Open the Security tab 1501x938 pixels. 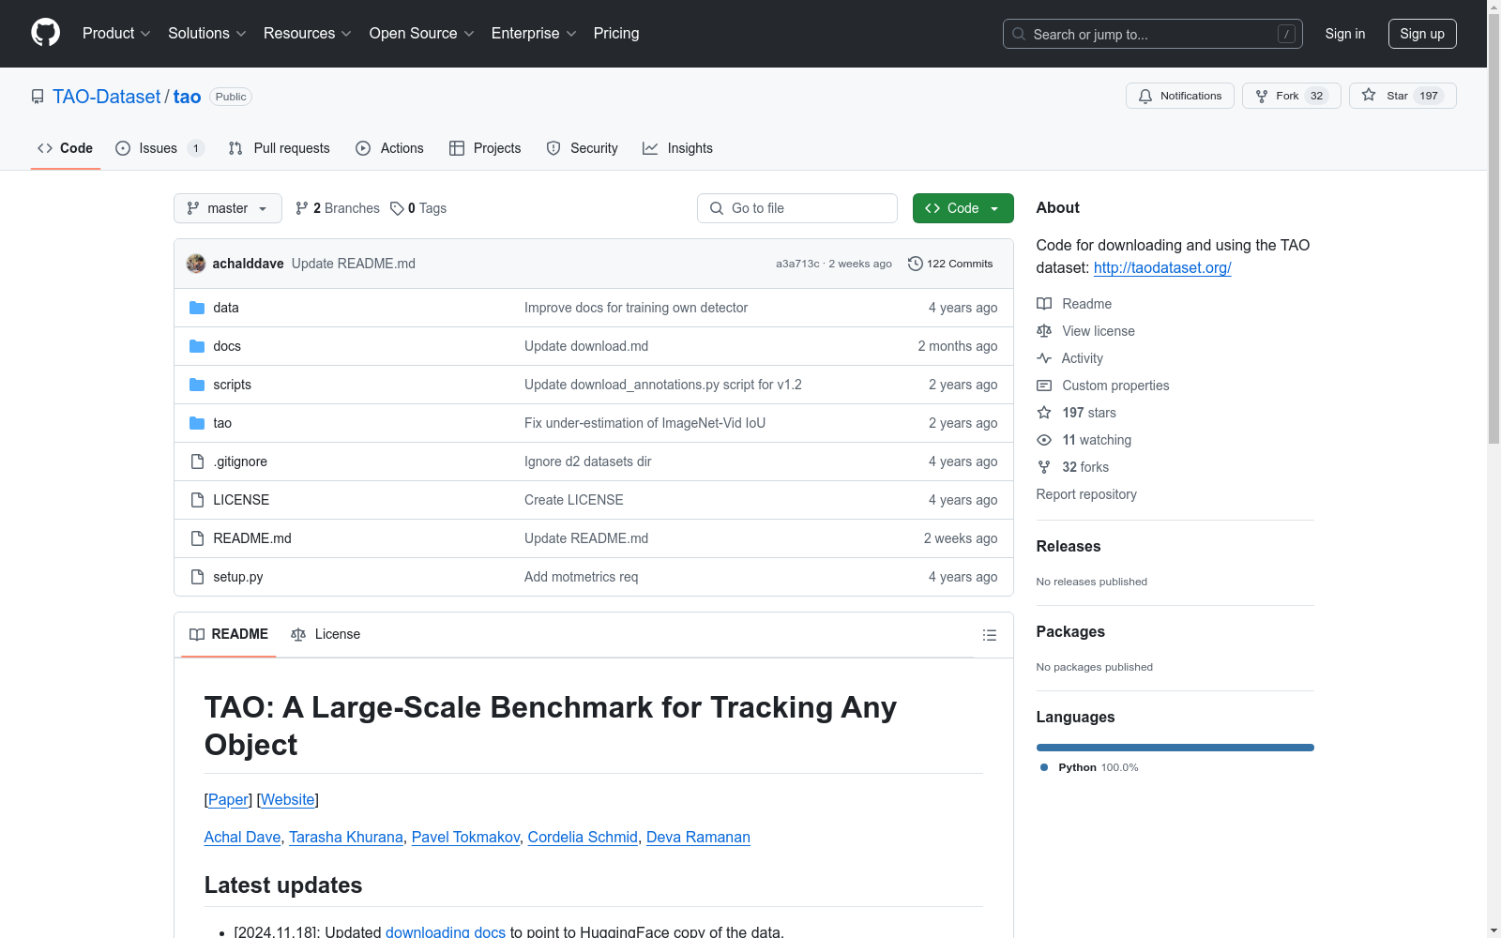[582, 148]
